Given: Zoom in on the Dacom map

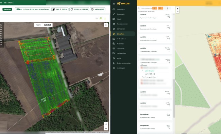Looking at the screenshot, I should click(x=177, y=9).
